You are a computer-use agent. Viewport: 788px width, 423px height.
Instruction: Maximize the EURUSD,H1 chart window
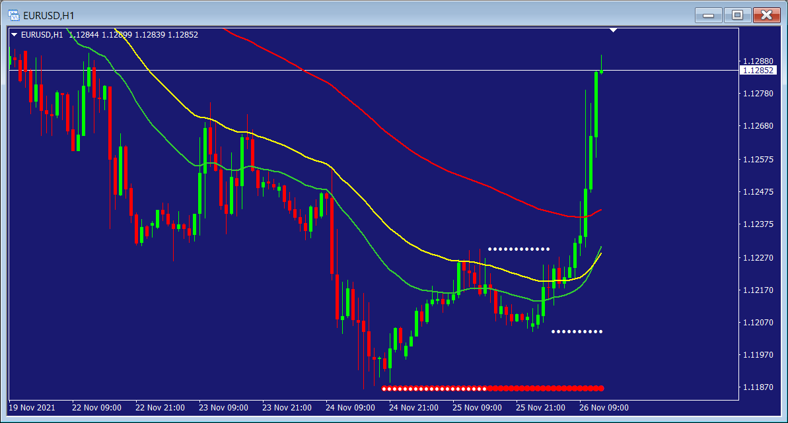point(737,15)
